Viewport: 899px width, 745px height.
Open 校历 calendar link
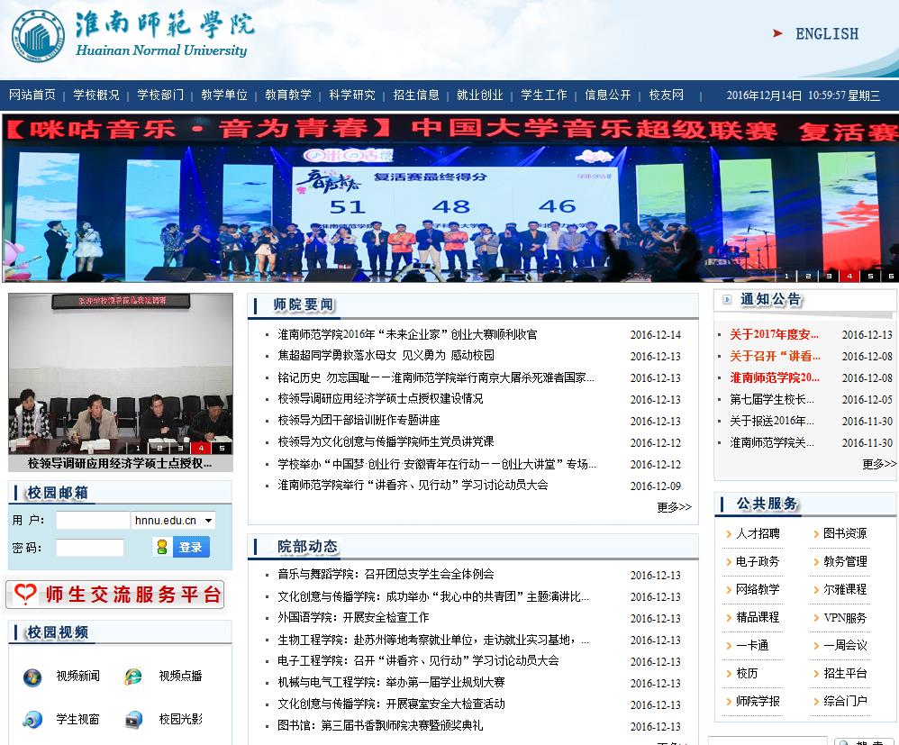[747, 673]
